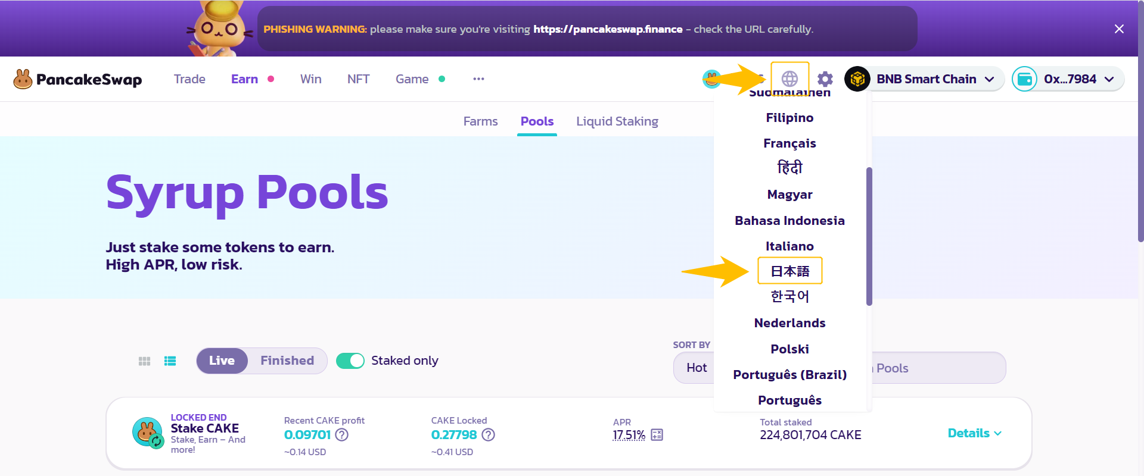Select the Finished pools filter
This screenshot has width=1144, height=476.
pyautogui.click(x=287, y=361)
